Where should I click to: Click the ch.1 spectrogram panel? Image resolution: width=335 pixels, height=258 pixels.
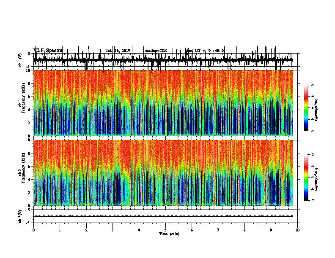[163, 103]
